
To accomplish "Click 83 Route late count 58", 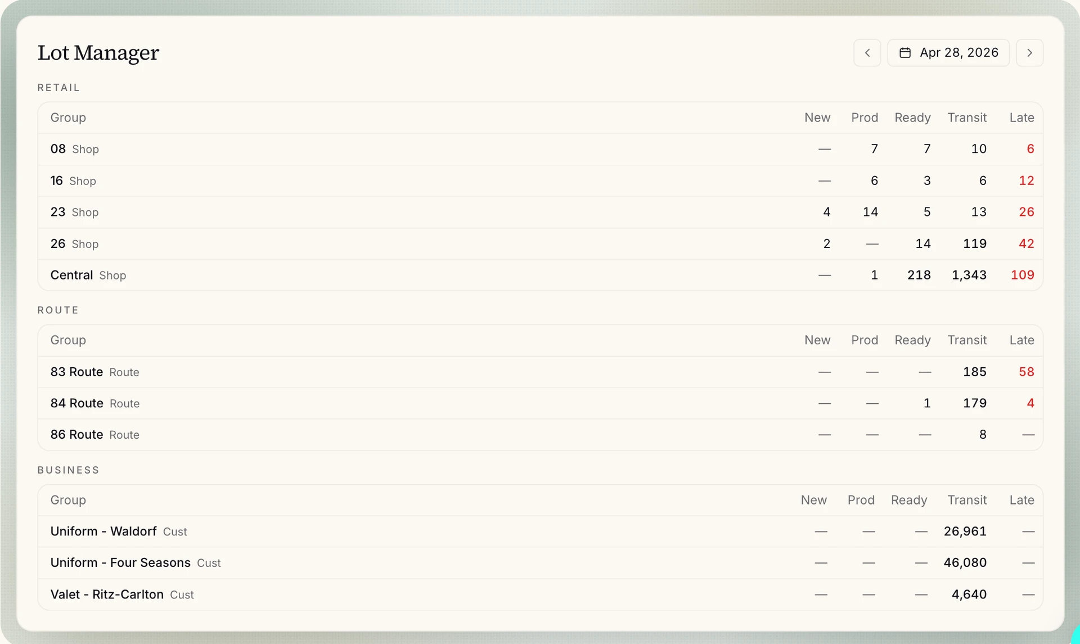I will pos(1026,372).
